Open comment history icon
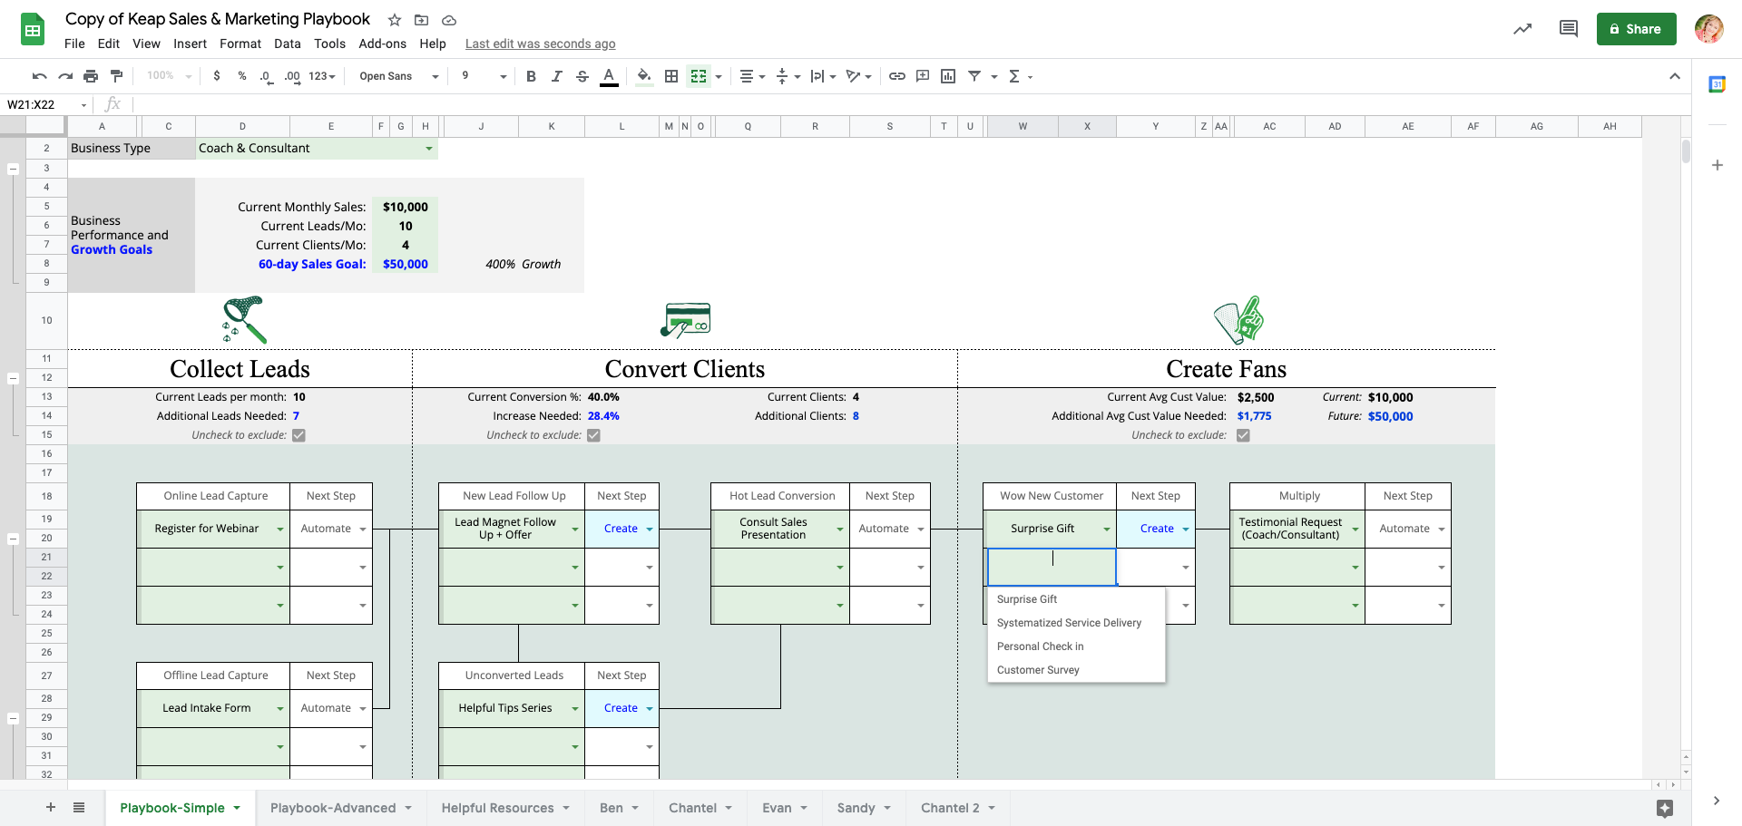Viewport: 1742px width, 826px height. [1568, 29]
